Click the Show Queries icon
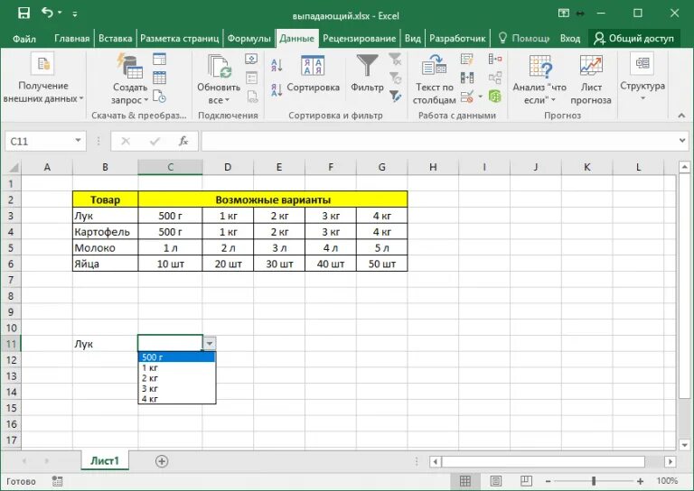Viewport: 694px width, 491px height. (159, 59)
